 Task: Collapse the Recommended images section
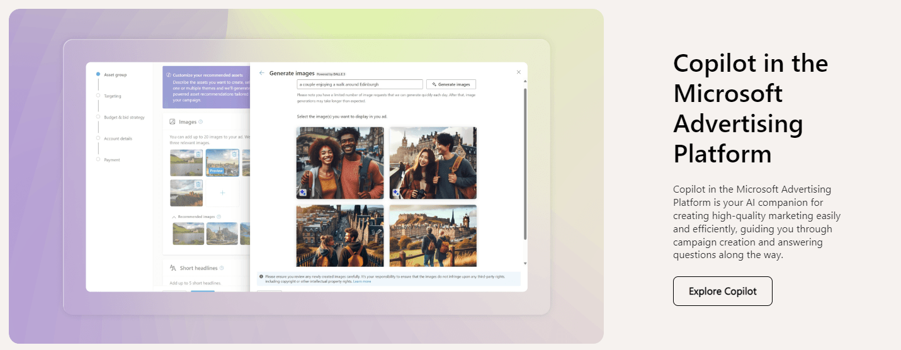tap(174, 217)
